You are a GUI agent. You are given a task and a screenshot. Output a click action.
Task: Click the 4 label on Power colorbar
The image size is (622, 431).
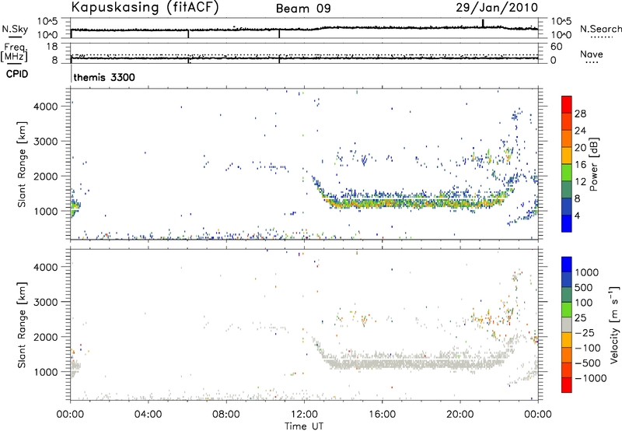(x=577, y=215)
